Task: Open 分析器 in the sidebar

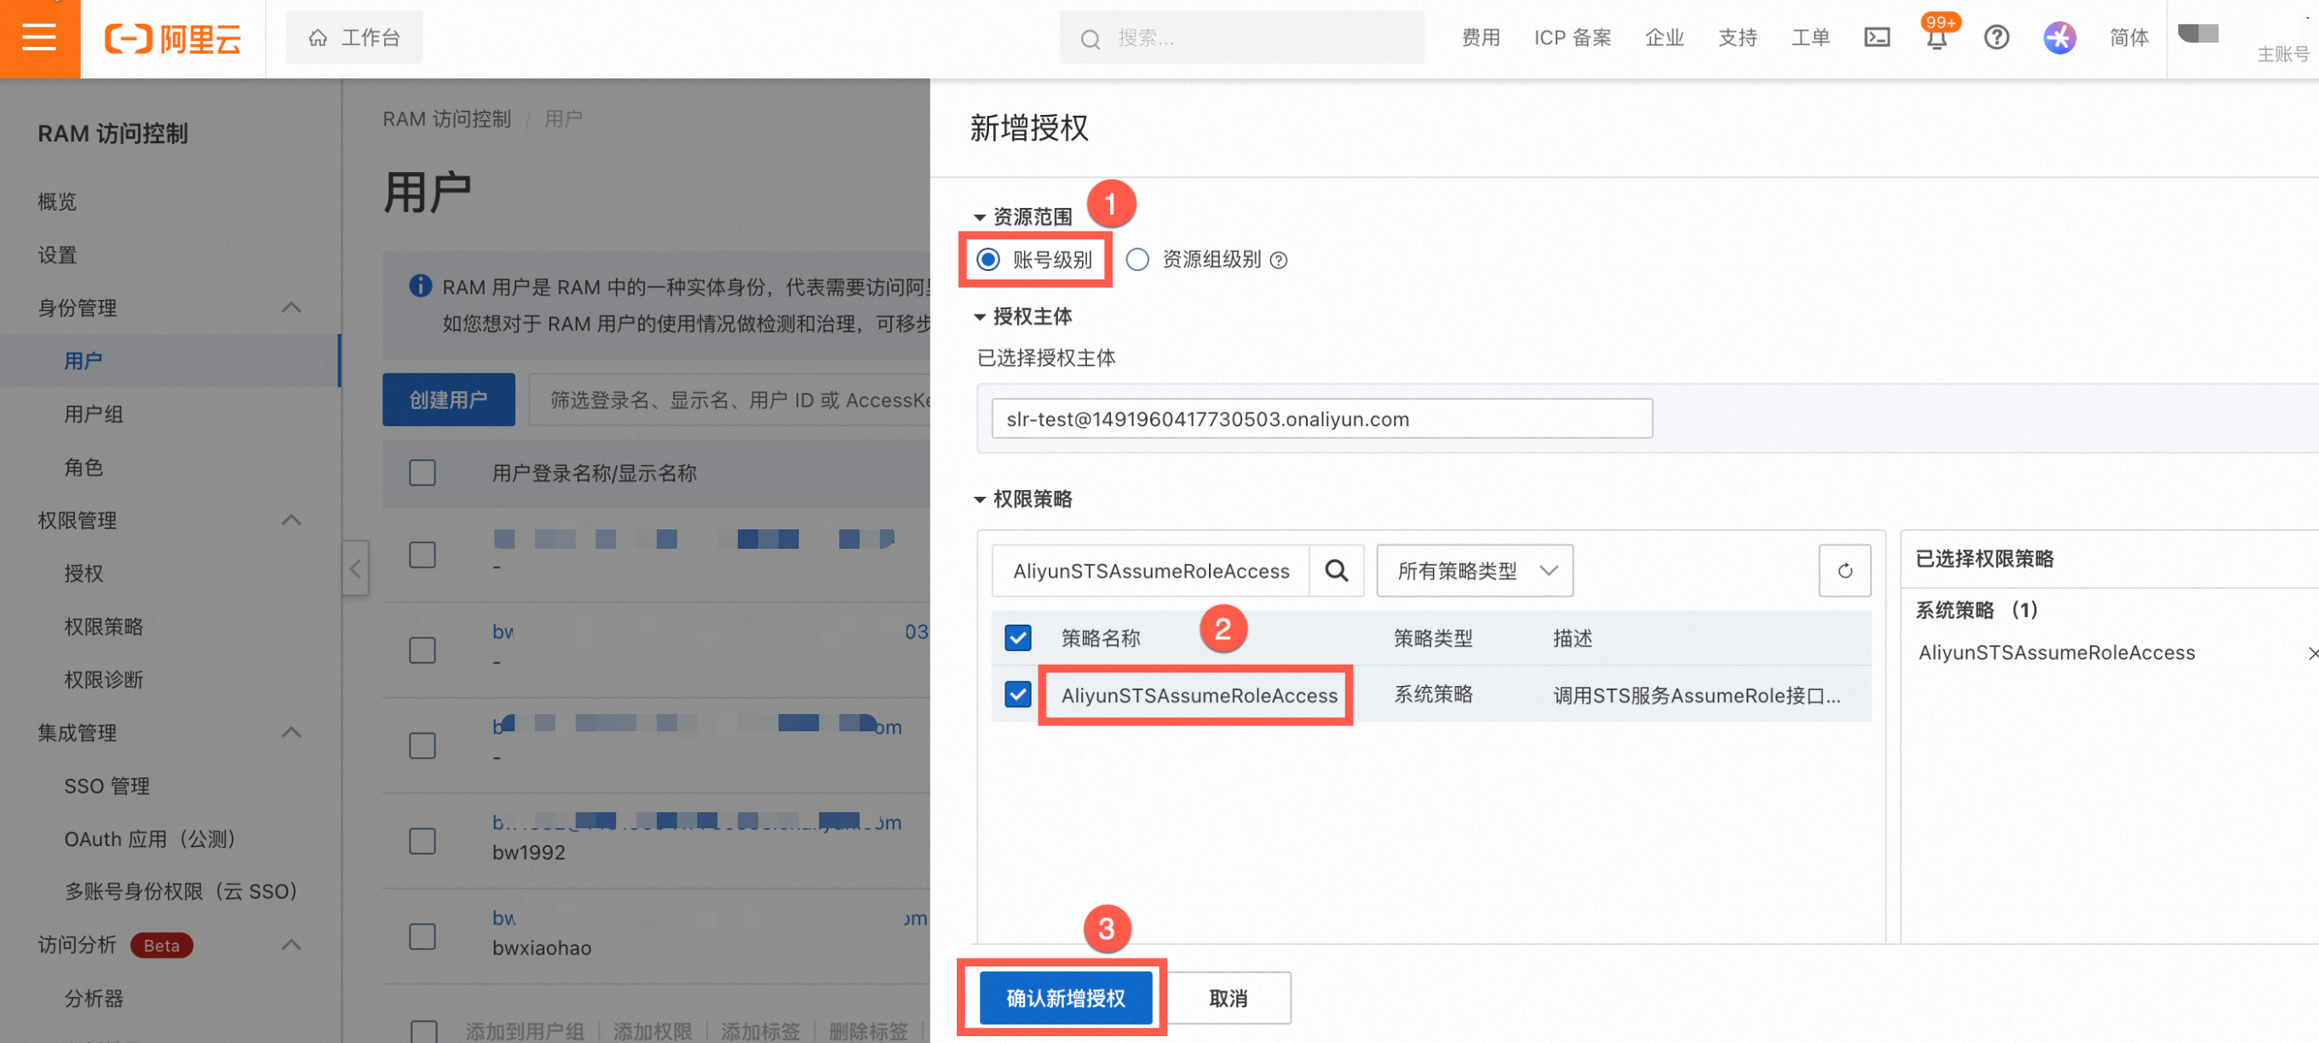Action: (x=94, y=999)
